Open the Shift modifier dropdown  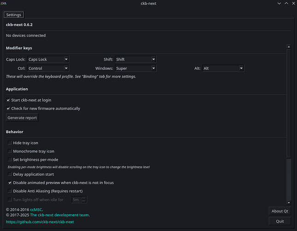(135, 59)
